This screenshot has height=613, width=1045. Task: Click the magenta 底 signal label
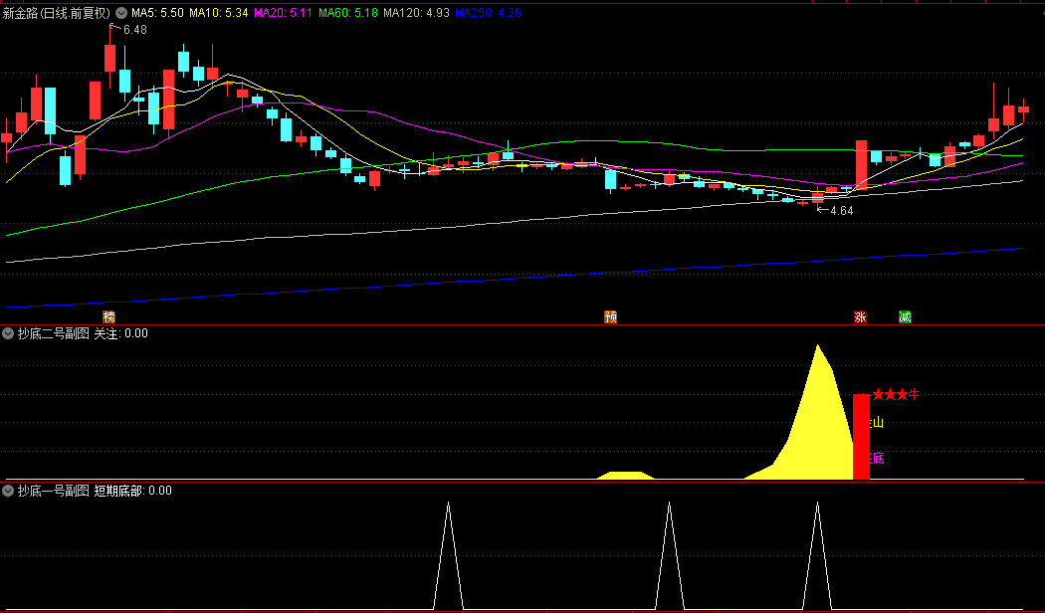tap(877, 459)
